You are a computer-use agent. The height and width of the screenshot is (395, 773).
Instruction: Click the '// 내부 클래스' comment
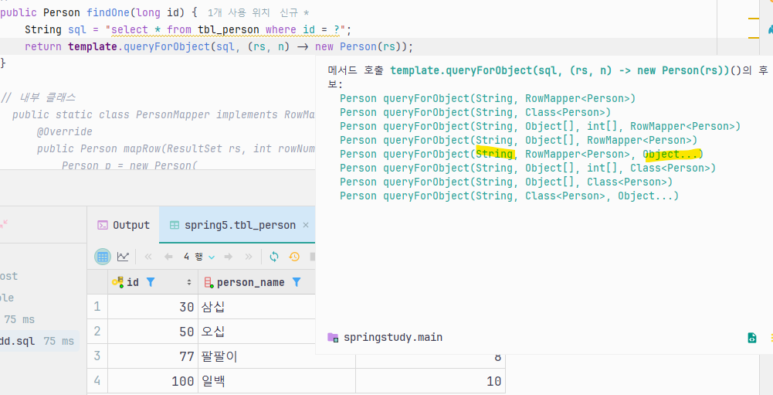tap(39, 97)
